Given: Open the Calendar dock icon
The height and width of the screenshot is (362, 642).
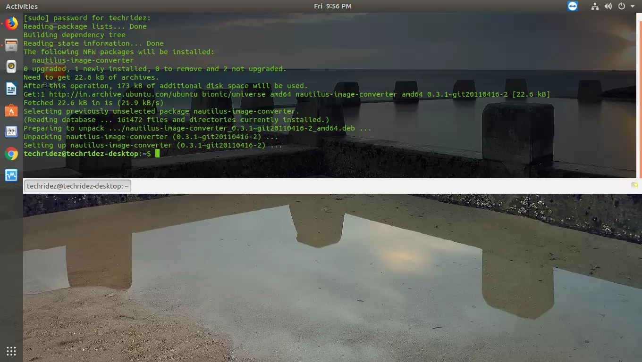Looking at the screenshot, I should (11, 132).
